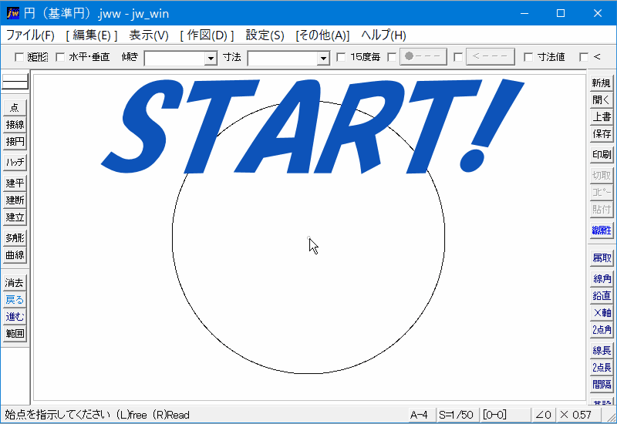Choose the 接線 tangent line tool

(15, 124)
